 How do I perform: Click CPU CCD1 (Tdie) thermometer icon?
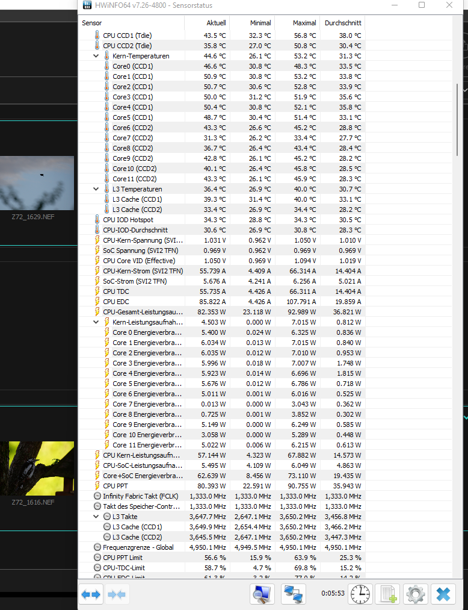97,35
